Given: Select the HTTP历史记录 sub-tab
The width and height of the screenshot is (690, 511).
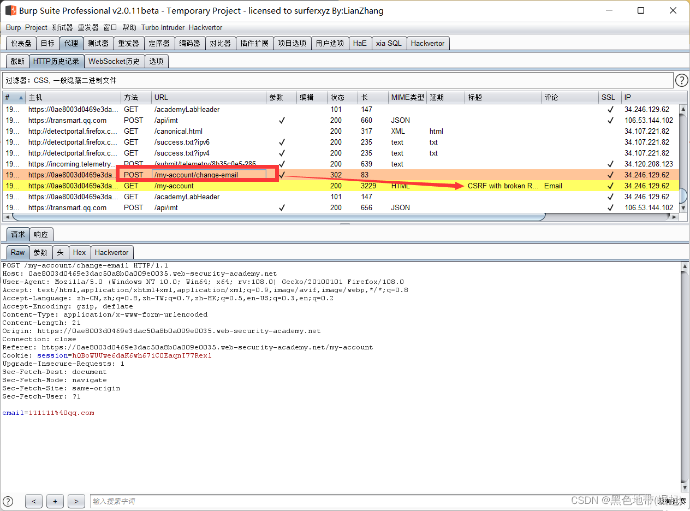Looking at the screenshot, I should [56, 61].
